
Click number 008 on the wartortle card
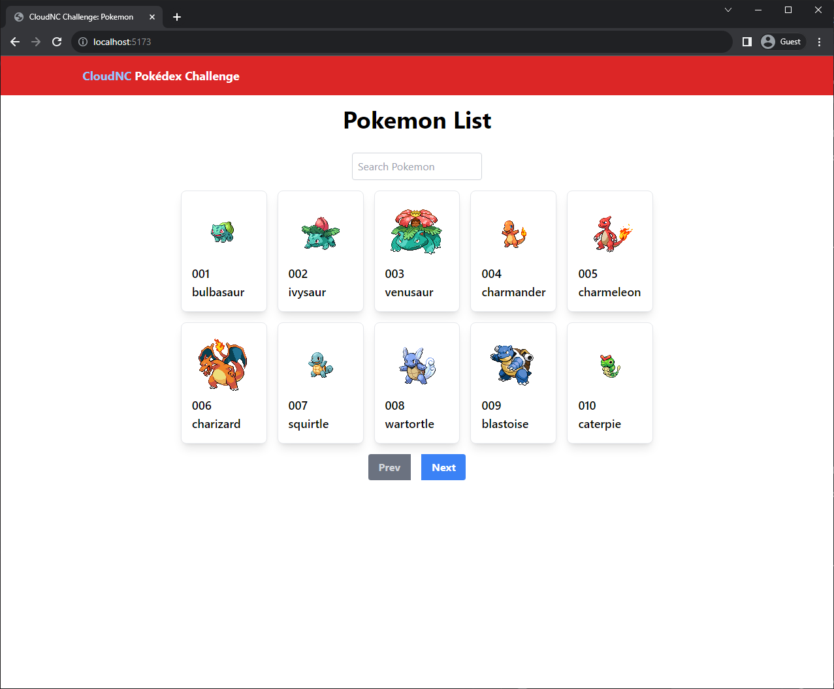[x=394, y=406]
